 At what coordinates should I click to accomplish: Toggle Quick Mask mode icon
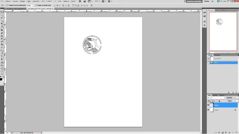point(2,83)
